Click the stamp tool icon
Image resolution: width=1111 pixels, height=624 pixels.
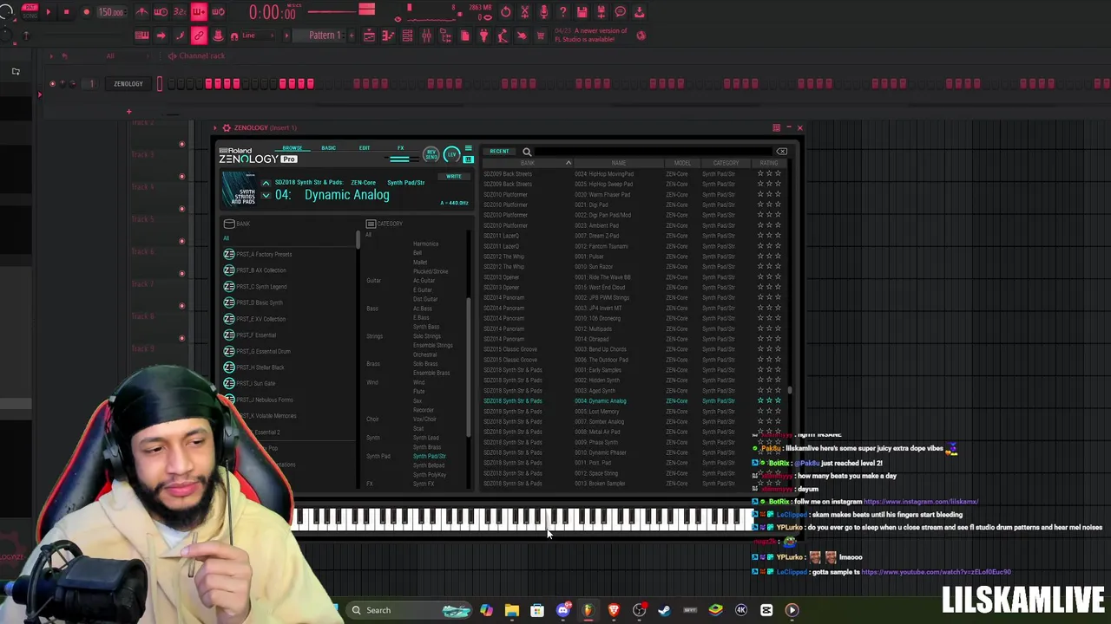218,36
